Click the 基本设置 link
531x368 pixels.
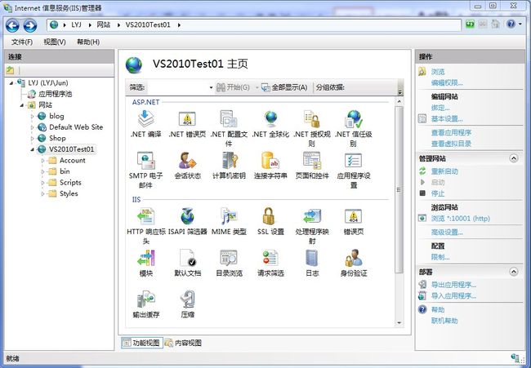tap(447, 119)
